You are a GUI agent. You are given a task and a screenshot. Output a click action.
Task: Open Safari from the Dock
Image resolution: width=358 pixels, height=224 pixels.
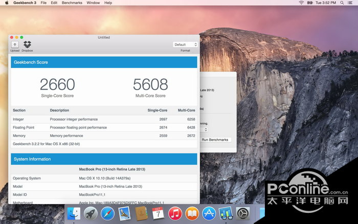pos(107,214)
